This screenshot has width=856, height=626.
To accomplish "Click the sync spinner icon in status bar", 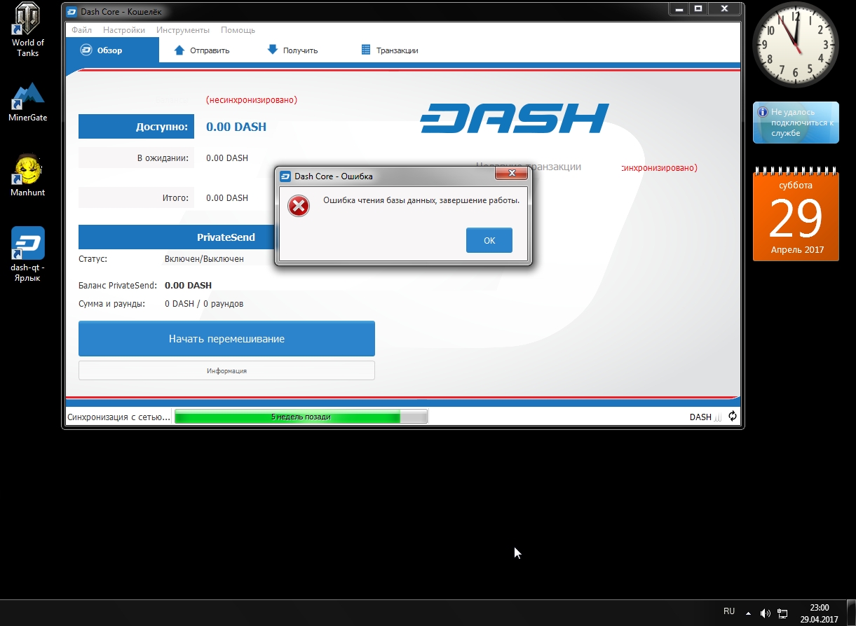I will tap(733, 416).
